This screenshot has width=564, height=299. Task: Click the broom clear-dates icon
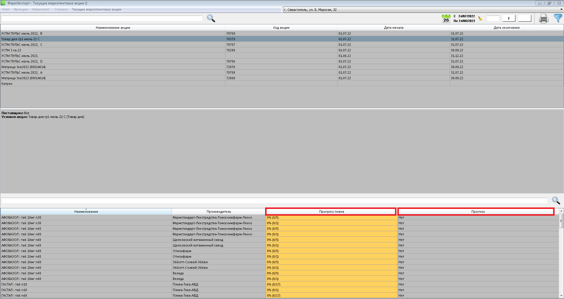coord(480,18)
